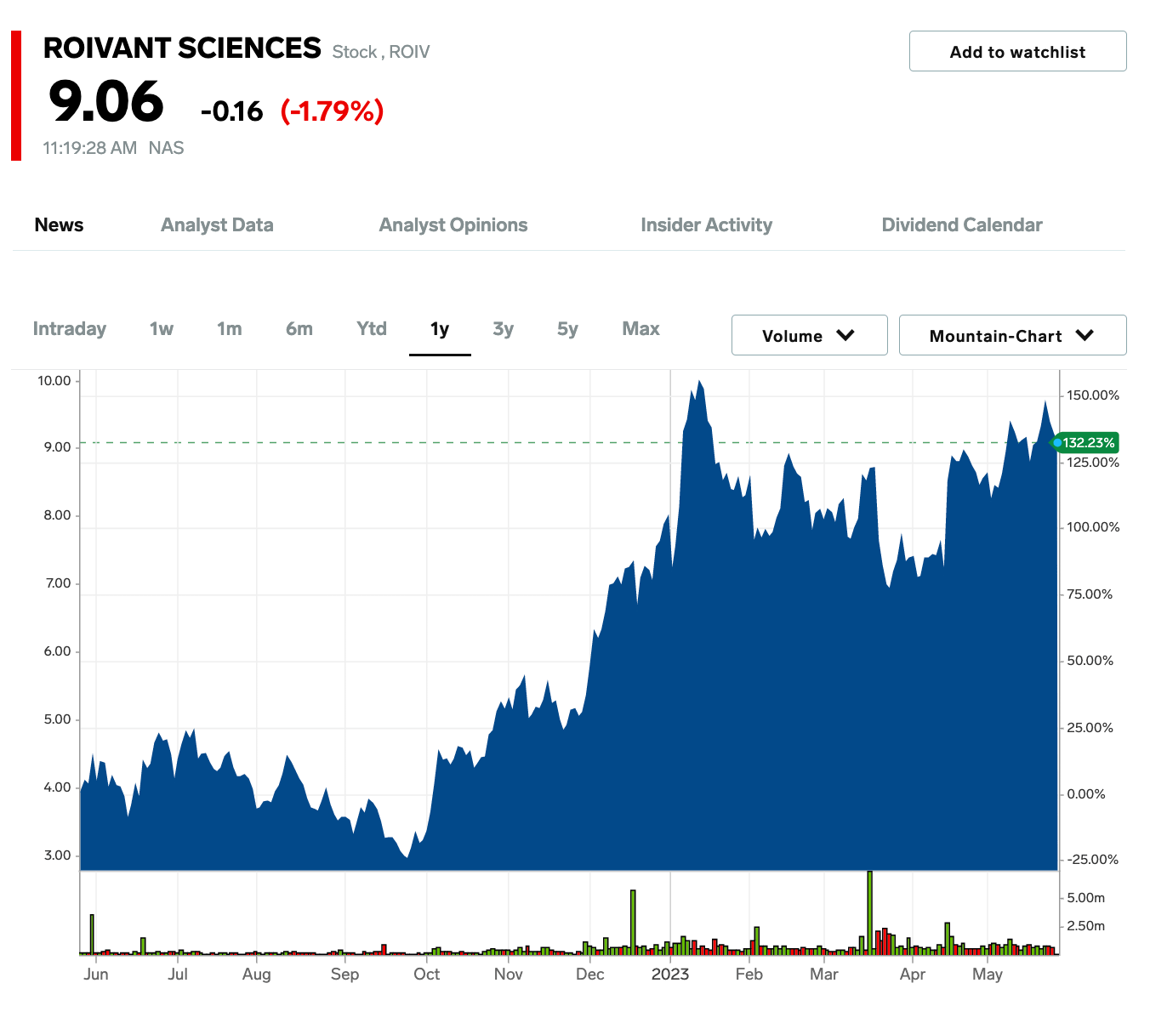Open the Analyst Data section

coord(216,224)
